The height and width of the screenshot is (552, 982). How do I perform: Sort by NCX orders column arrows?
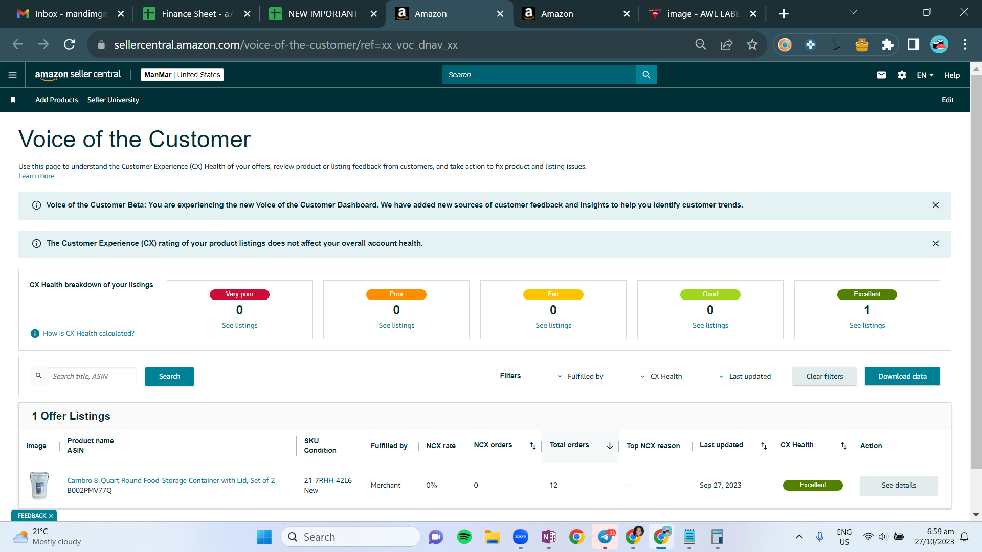(532, 446)
